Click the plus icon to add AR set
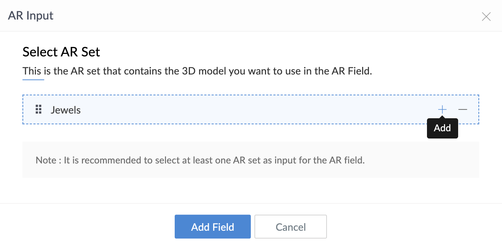This screenshot has width=502, height=247. point(442,110)
